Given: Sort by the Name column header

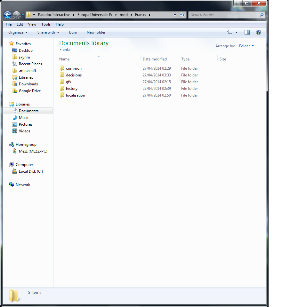Looking at the screenshot, I should 100,59.
